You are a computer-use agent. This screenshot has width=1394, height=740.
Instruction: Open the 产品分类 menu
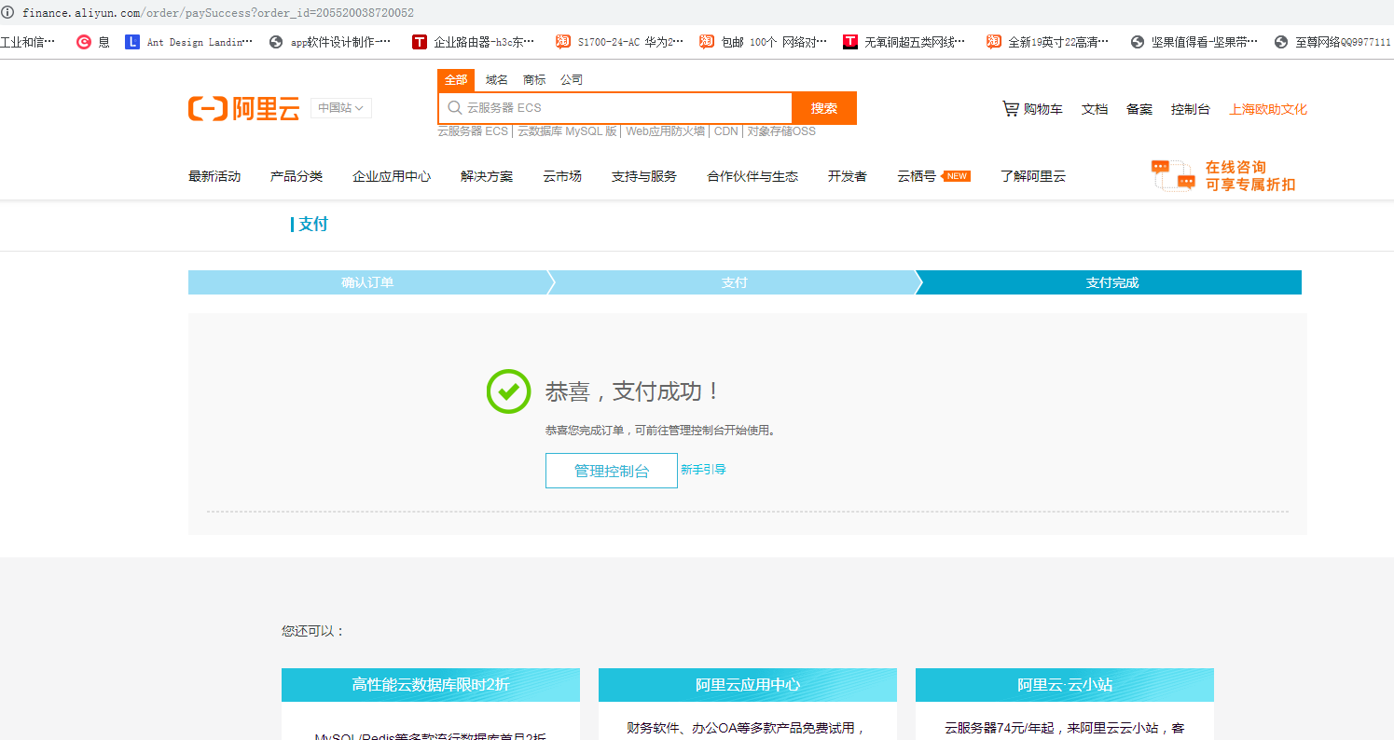coord(297,176)
